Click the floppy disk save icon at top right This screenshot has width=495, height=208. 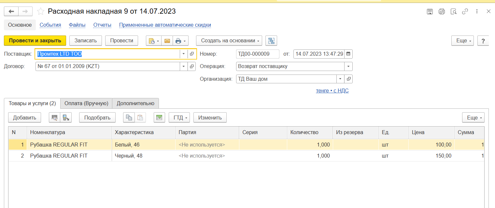(x=430, y=11)
